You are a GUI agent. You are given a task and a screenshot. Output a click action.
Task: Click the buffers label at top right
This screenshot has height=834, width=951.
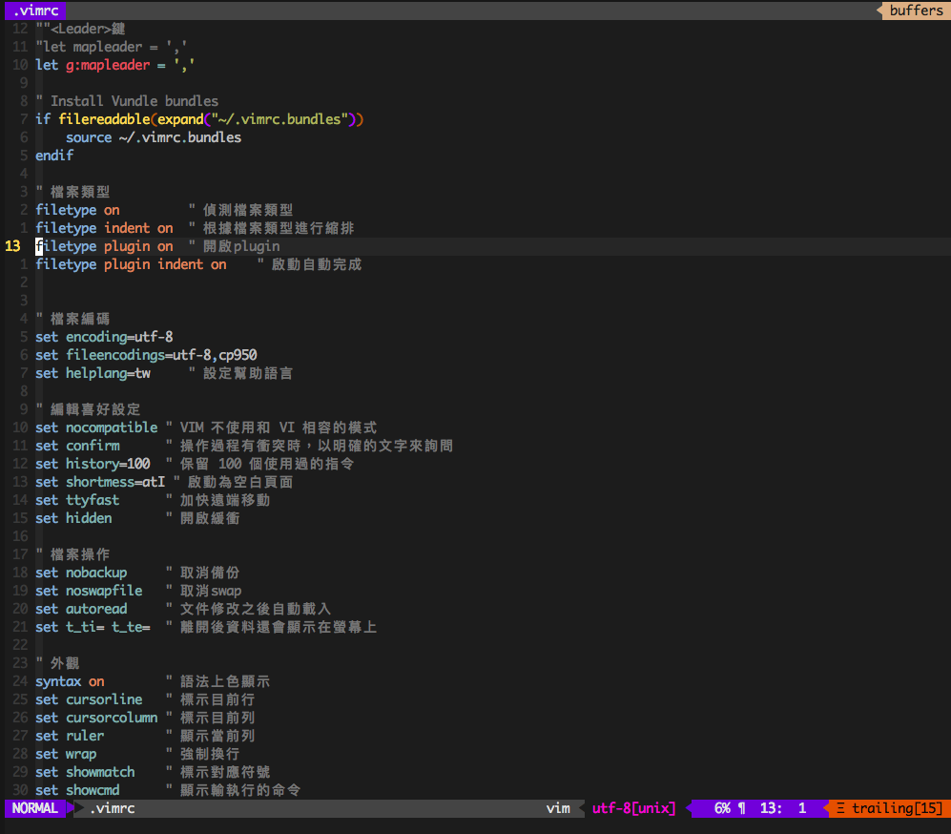(915, 10)
